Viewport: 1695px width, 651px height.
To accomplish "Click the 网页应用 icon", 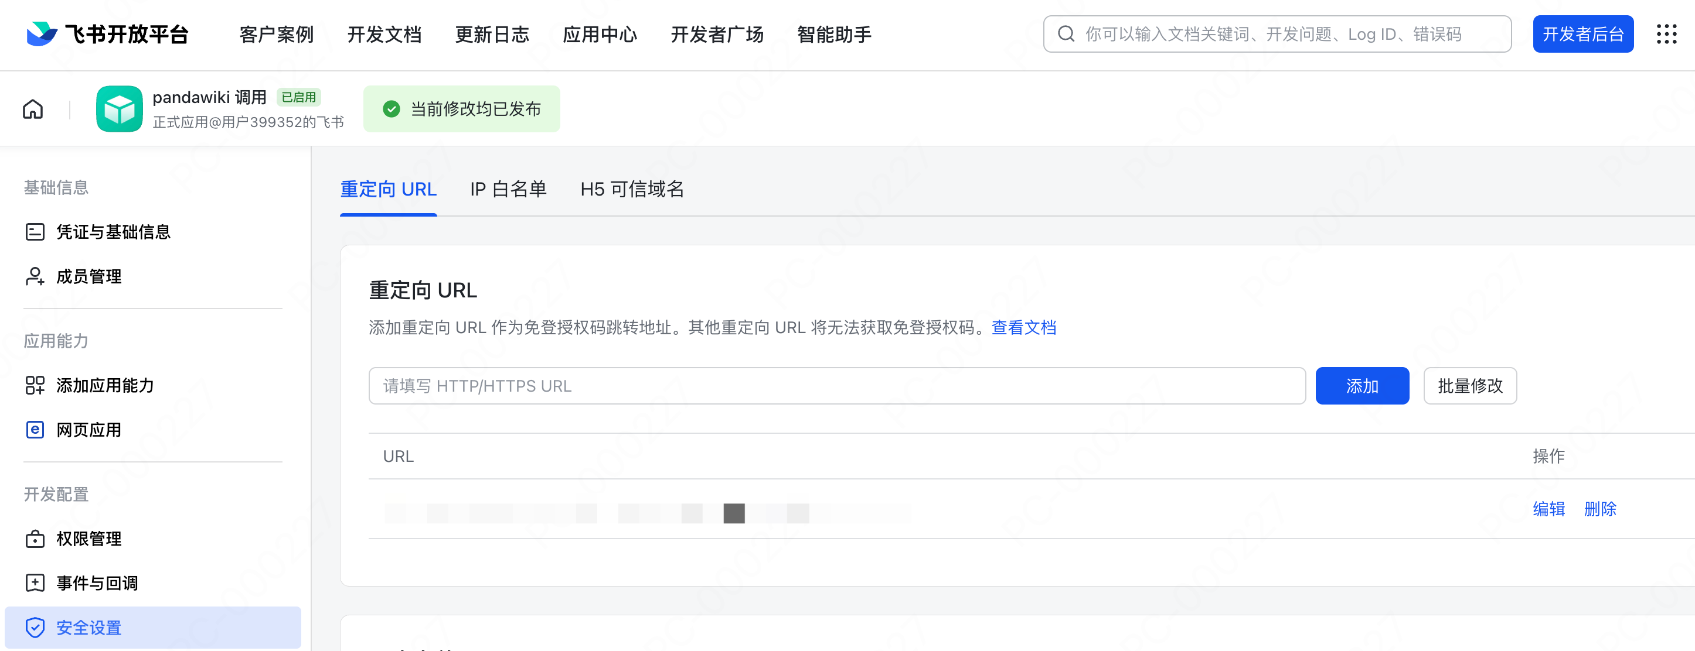I will (x=35, y=430).
